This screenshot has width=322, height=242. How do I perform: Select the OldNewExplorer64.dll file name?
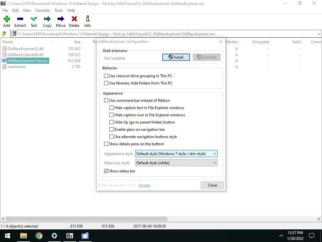point(25,55)
